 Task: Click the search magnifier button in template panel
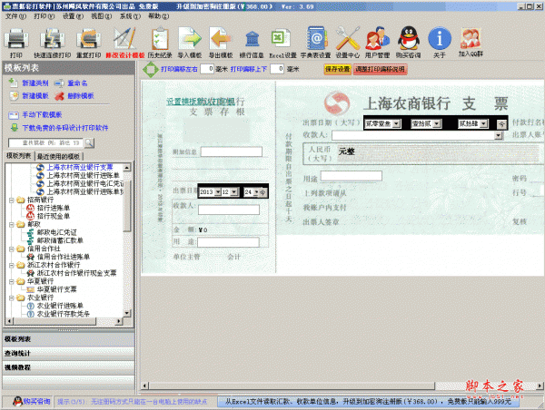tap(89, 142)
